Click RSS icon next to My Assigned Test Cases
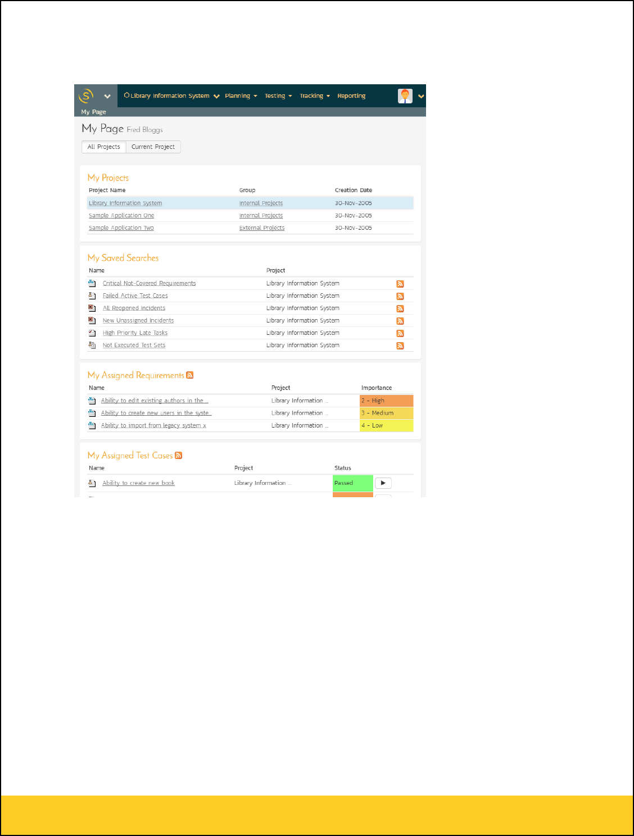634x836 pixels. tap(179, 456)
